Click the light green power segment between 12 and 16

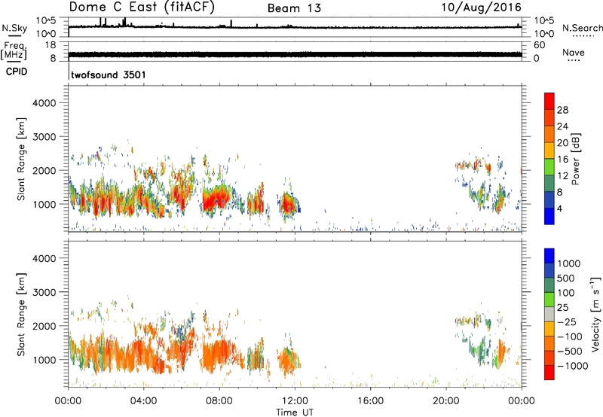(x=549, y=166)
